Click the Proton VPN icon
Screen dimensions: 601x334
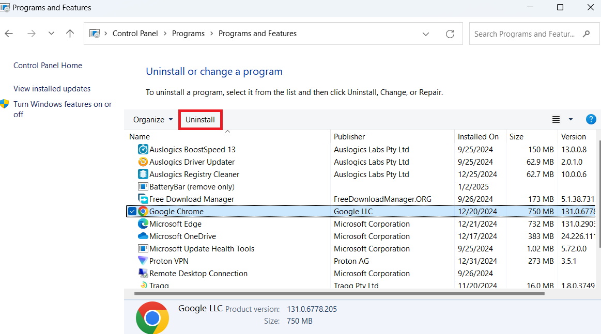(x=143, y=261)
